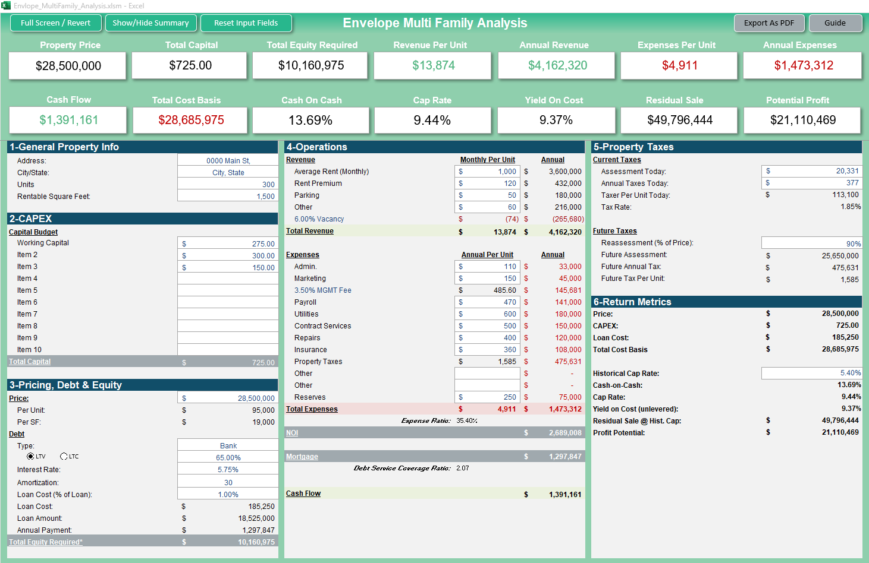
Task: Select the Debt Type cell showing Bank
Action: pos(228,445)
